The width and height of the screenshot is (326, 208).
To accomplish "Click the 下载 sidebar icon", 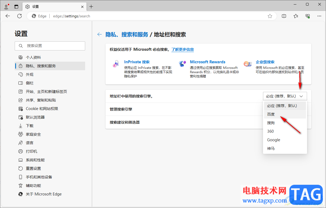I will (x=21, y=126).
